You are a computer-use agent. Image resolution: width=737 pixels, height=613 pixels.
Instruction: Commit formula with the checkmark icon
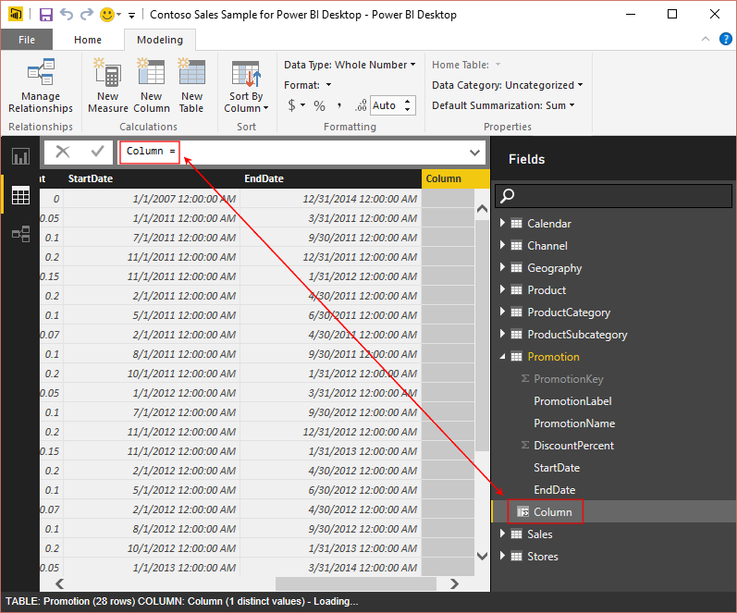pyautogui.click(x=97, y=152)
